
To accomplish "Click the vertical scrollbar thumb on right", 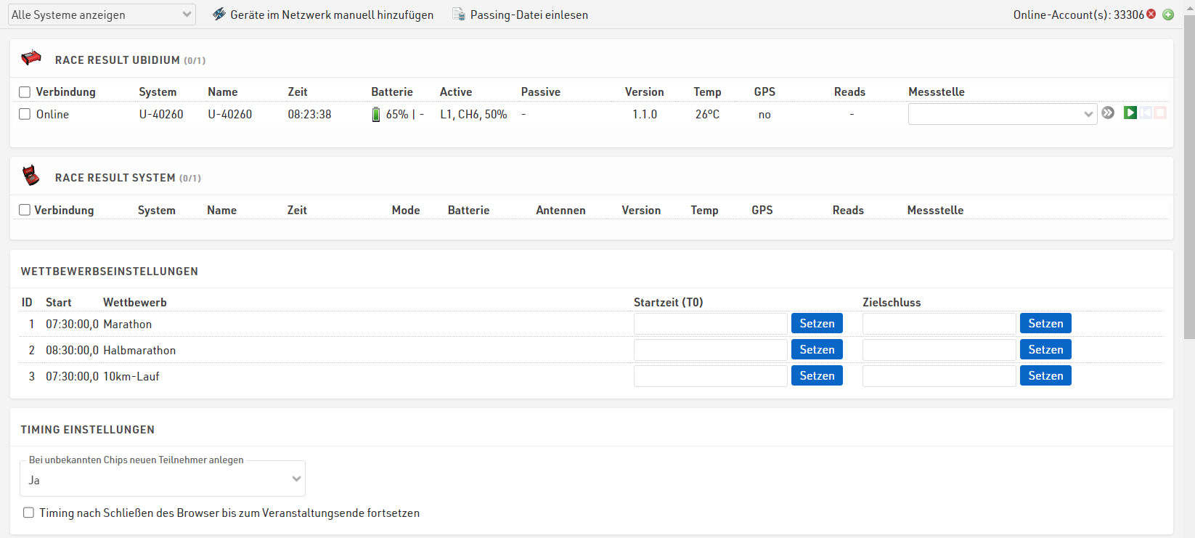I will pos(1188,174).
